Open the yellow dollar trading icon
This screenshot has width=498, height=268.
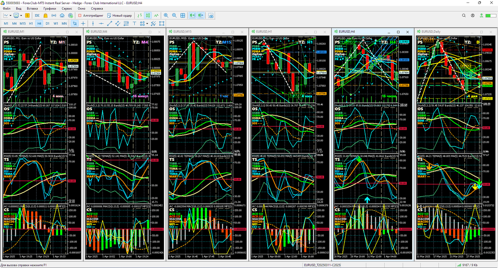point(27,15)
